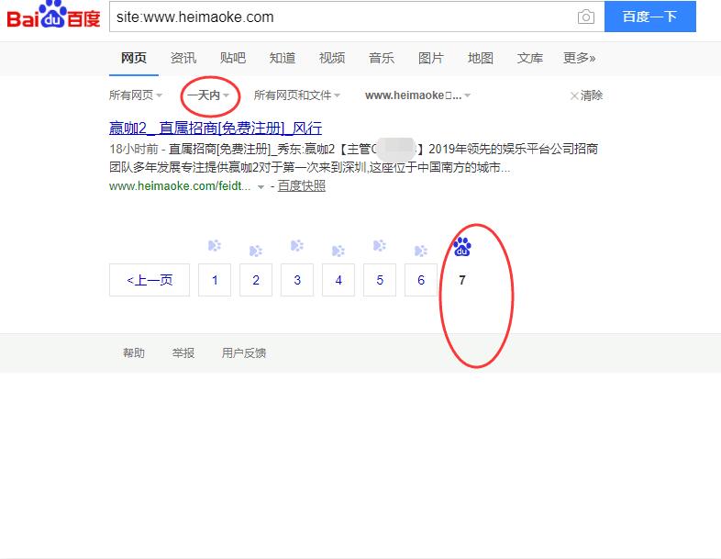Open the 地图 tab
The width and height of the screenshot is (721, 559).
coord(481,58)
